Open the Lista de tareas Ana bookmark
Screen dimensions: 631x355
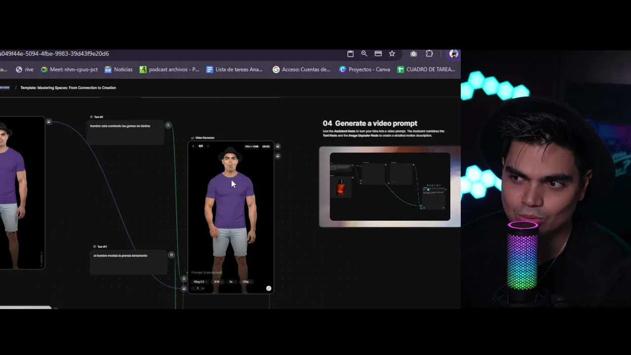coord(235,70)
